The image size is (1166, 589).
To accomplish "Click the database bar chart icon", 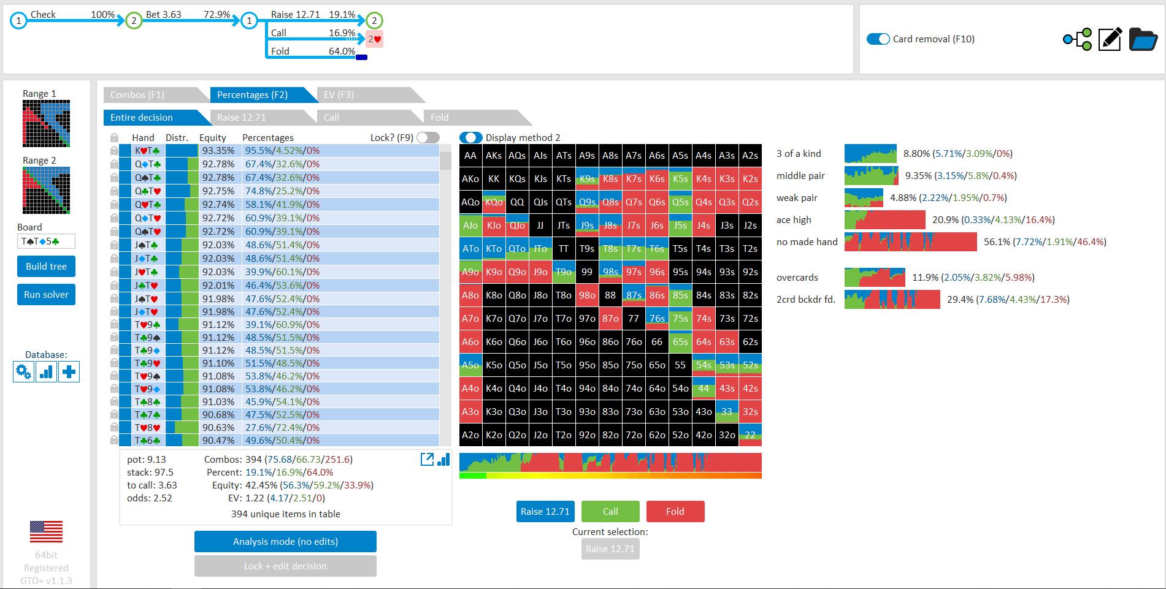I will 47,371.
